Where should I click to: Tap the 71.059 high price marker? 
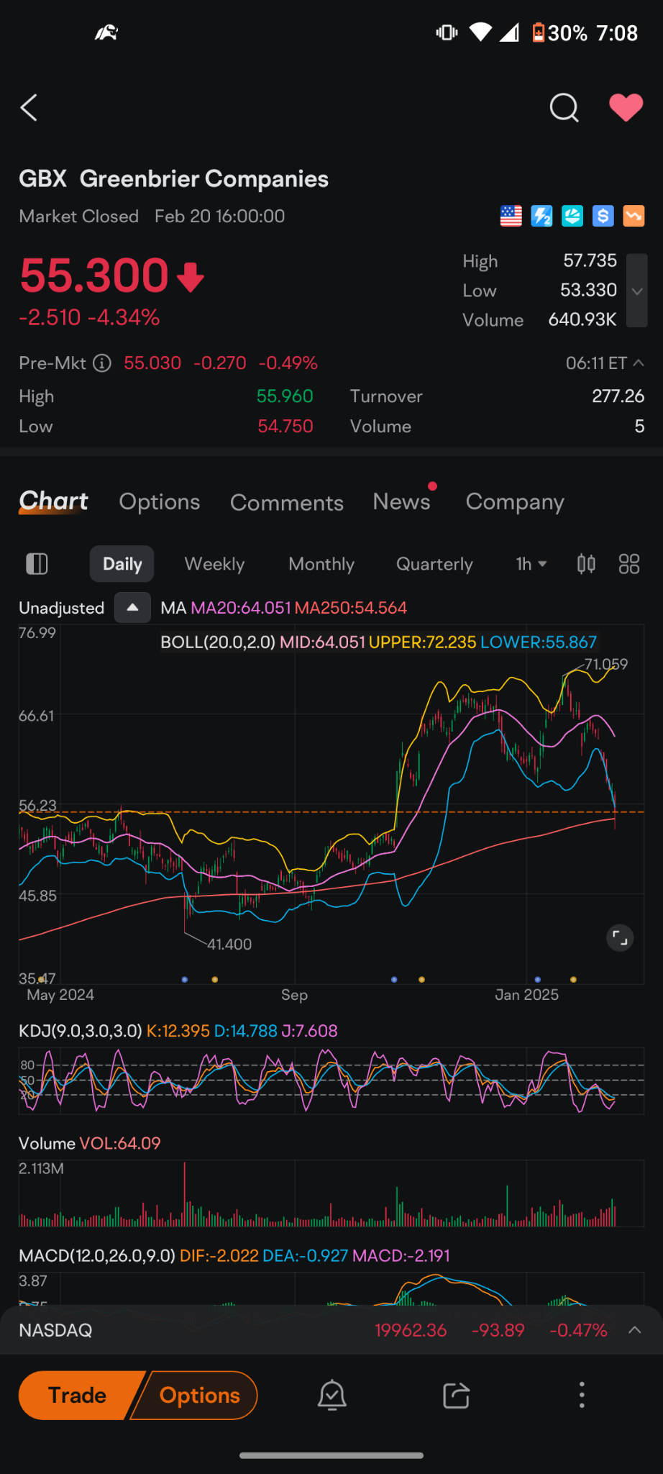coord(606,664)
